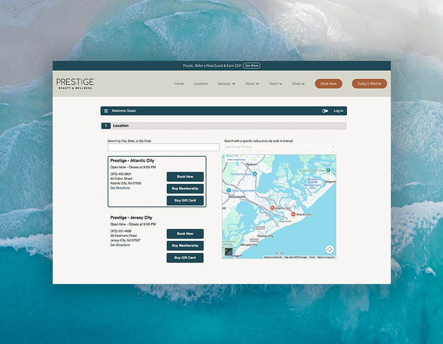This screenshot has height=344, width=443.
Task: Open Today's Waitlist
Action: click(x=369, y=84)
